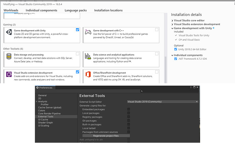The width and height of the screenshot is (235, 143).
Task: Click the Unity logo icon in Game development card
Action: pos(9,32)
